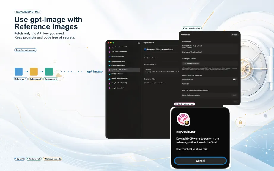Click the Password field in Add Service
The width and height of the screenshot is (274, 171).
(x=210, y=84)
